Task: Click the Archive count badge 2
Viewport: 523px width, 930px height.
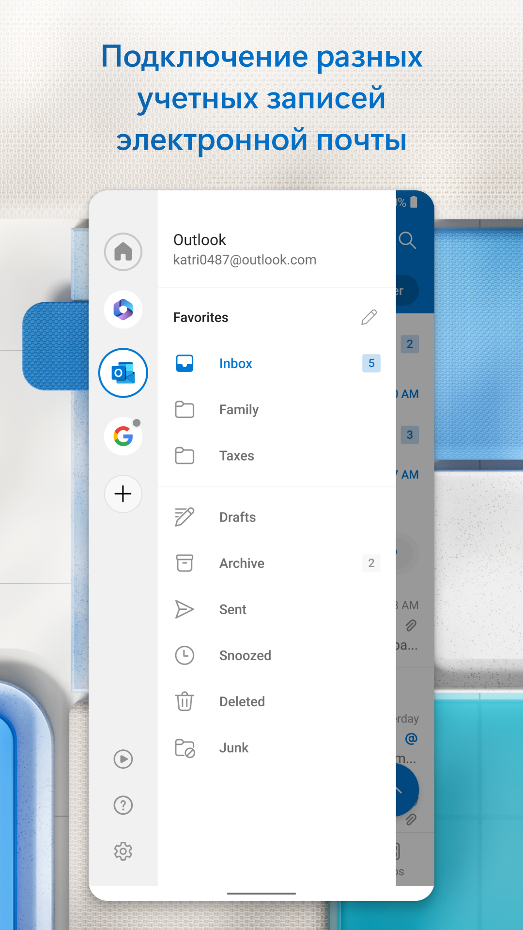Action: (x=371, y=563)
